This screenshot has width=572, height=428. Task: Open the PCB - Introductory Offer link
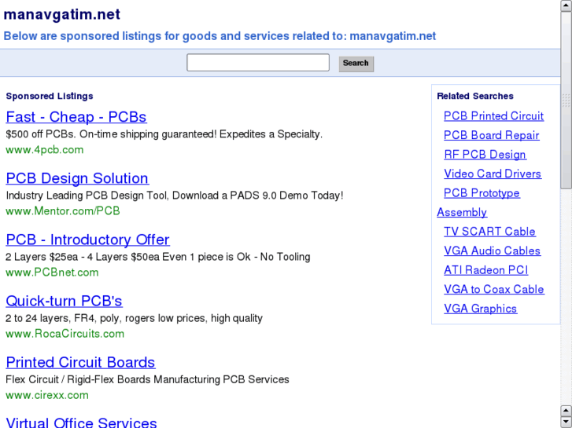(x=87, y=240)
